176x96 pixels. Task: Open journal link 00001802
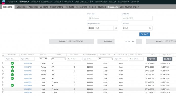point(28,89)
